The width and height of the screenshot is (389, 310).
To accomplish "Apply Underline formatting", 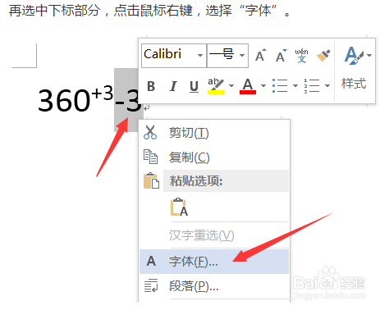I will click(x=194, y=86).
